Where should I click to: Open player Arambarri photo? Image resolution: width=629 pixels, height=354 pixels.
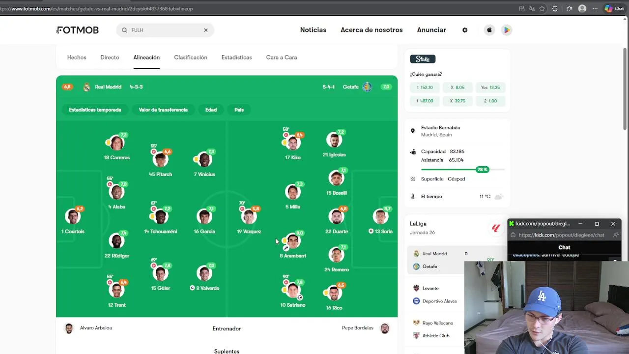tap(293, 241)
